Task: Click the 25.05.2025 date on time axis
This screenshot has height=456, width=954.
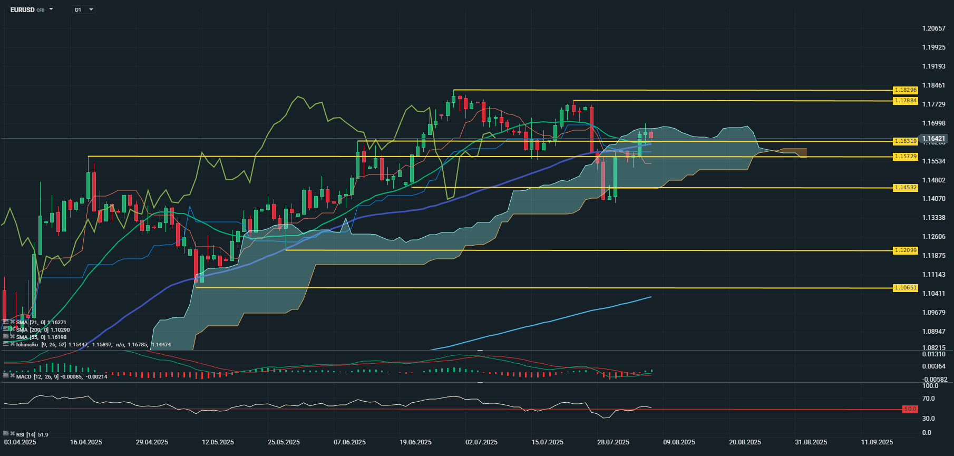Action: [284, 442]
